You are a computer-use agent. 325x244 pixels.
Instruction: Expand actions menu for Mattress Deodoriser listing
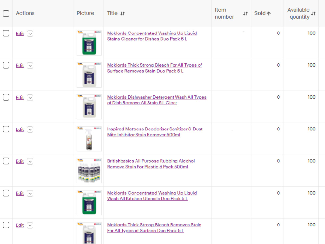(x=30, y=129)
